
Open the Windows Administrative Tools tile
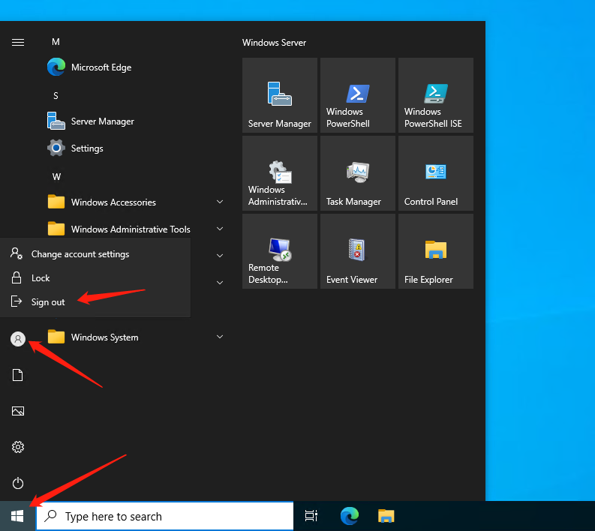point(280,173)
